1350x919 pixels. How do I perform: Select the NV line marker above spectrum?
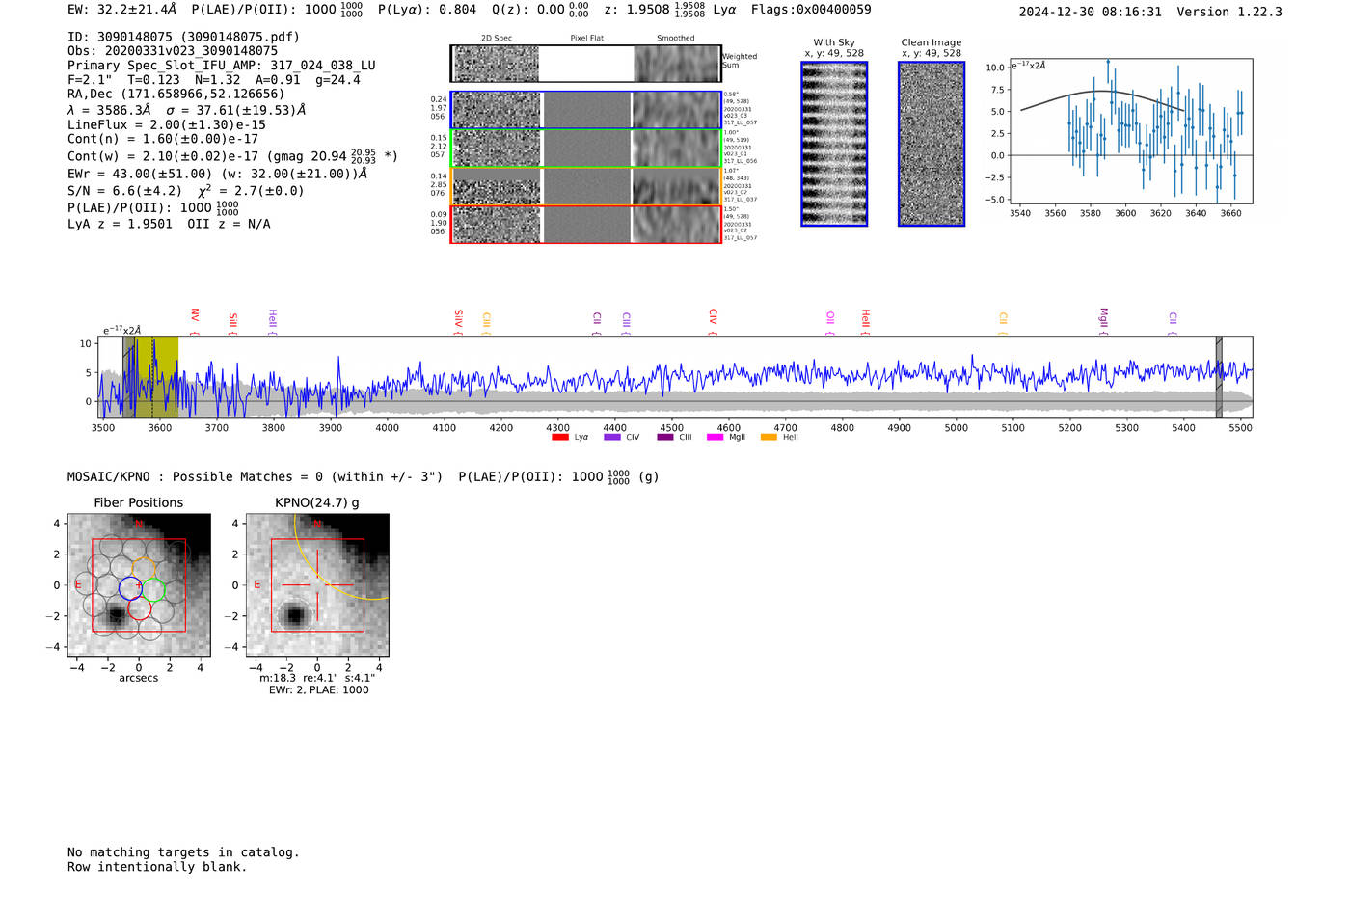[x=195, y=321]
